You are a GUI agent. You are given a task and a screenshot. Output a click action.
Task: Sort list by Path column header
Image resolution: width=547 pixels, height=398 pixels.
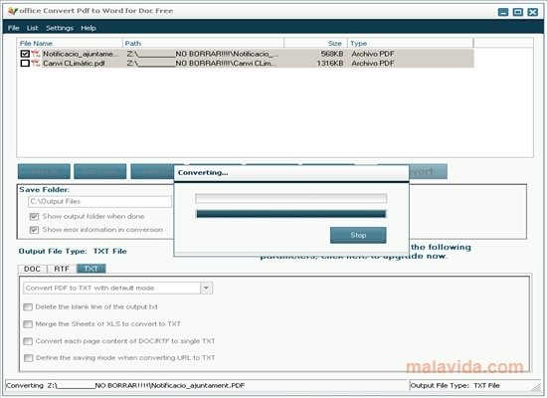(x=203, y=44)
